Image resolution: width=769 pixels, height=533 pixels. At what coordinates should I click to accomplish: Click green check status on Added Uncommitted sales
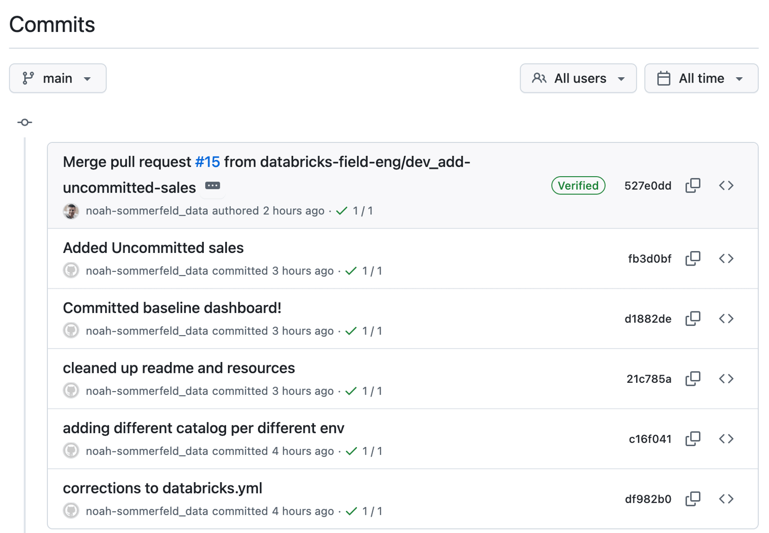(x=351, y=271)
